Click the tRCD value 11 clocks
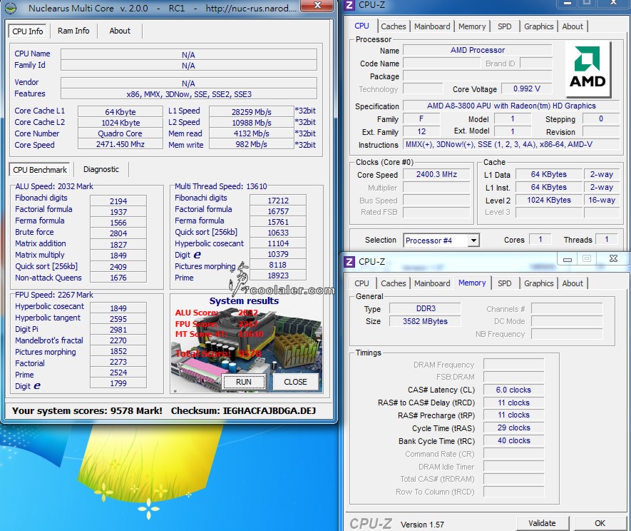This screenshot has width=631, height=531. (x=513, y=403)
